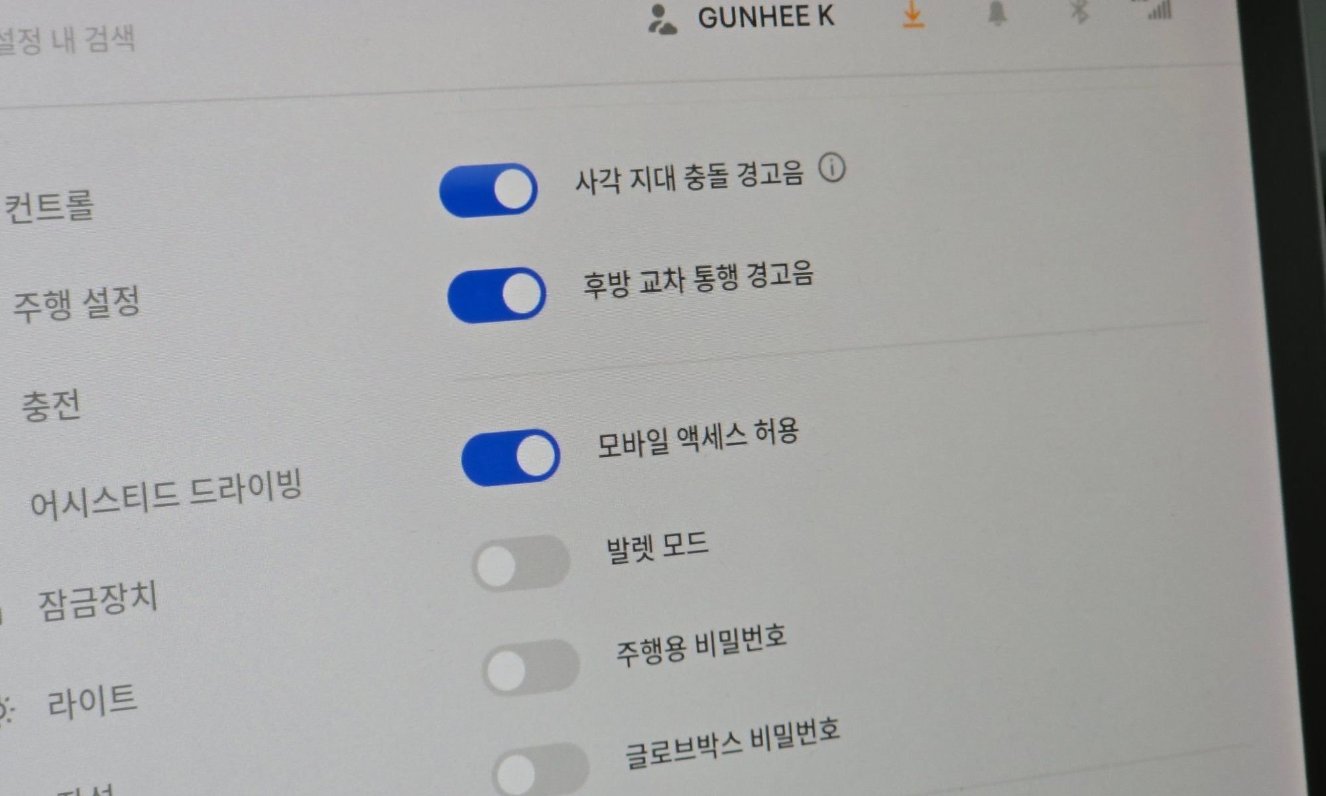Click the Bluetooth icon in the top bar
The width and height of the screenshot is (1326, 796).
(x=1080, y=11)
